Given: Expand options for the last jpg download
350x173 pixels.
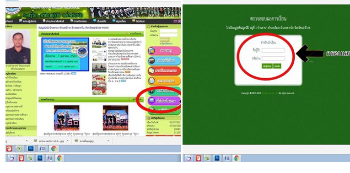Looking at the screenshot, I should pyautogui.click(x=108, y=141).
